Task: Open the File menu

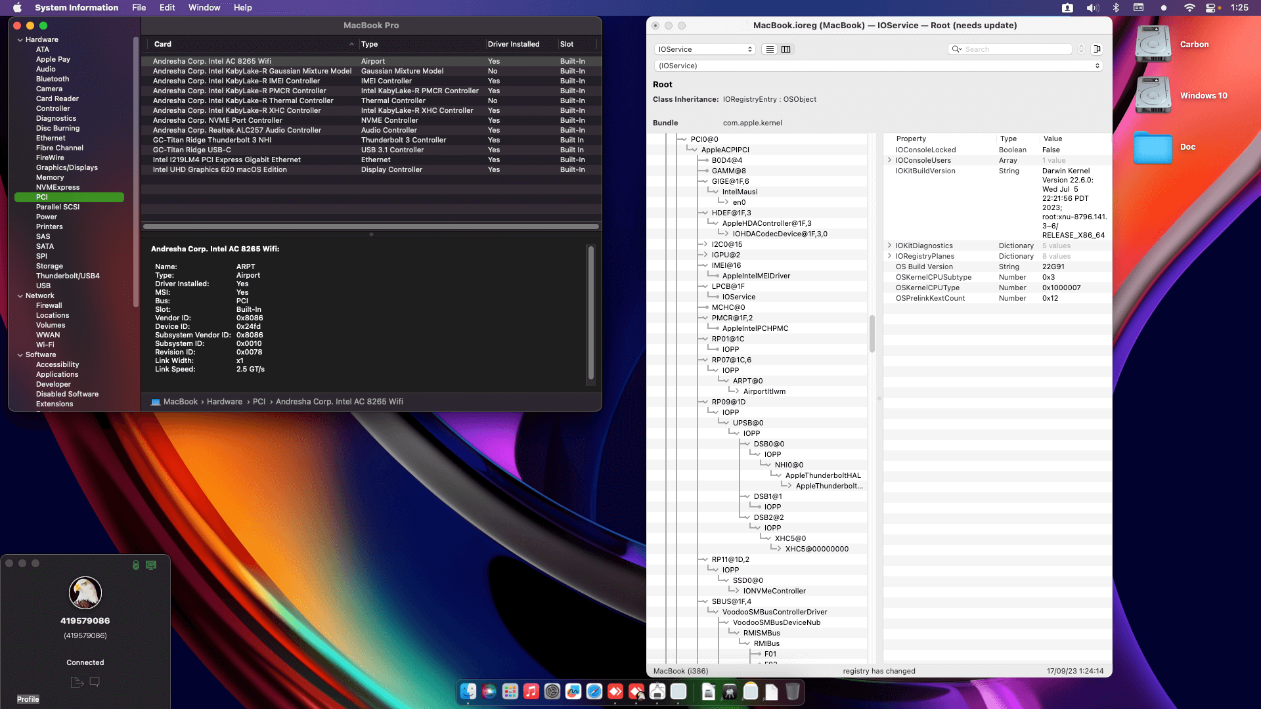Action: pos(139,8)
